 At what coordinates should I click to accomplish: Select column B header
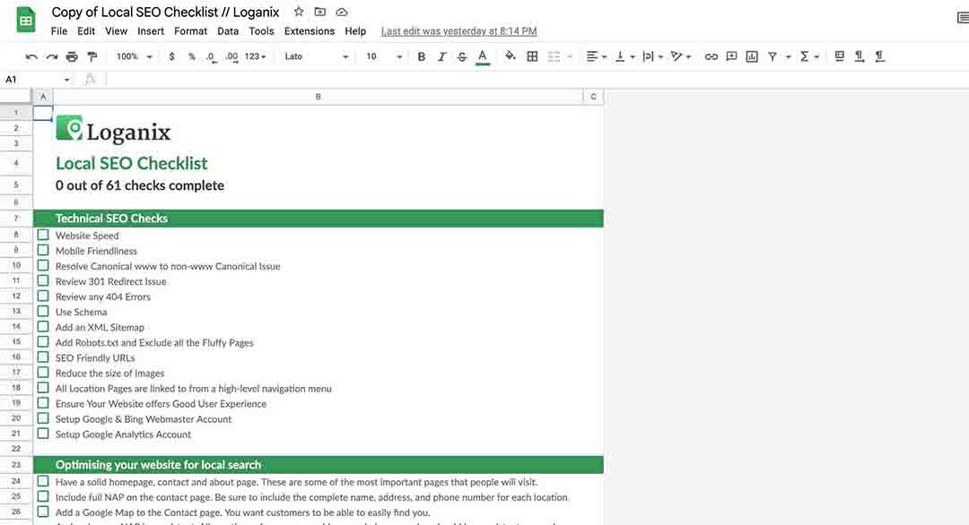[318, 96]
